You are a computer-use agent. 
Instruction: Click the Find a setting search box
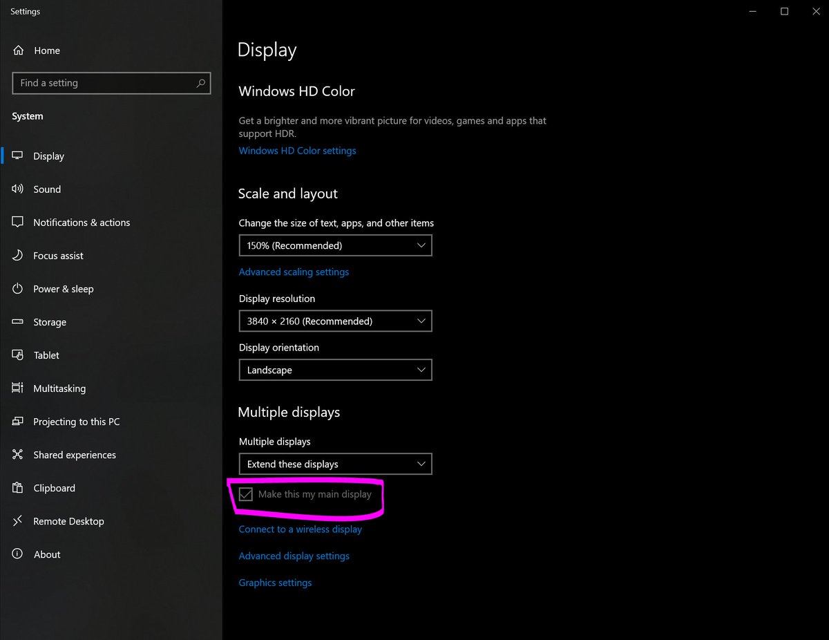click(111, 83)
